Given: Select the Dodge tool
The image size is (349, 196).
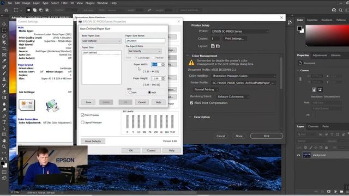Looking at the screenshot, I should tap(4, 110).
